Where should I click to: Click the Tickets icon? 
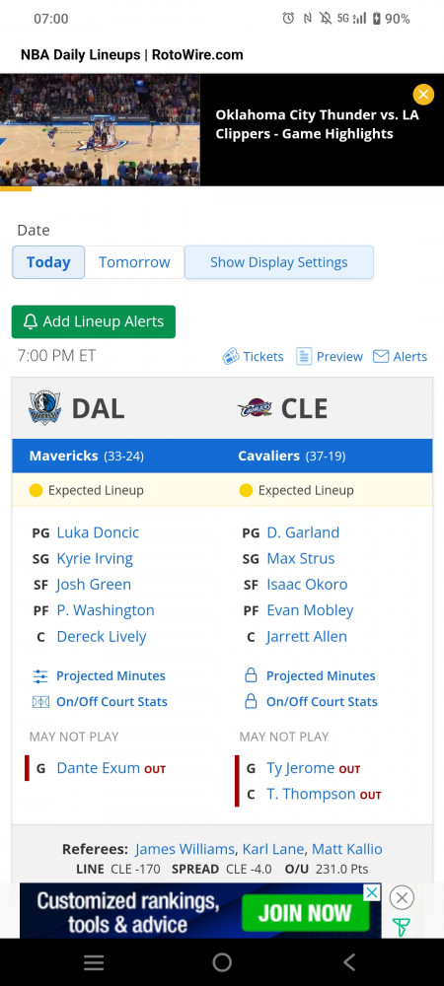coord(231,357)
